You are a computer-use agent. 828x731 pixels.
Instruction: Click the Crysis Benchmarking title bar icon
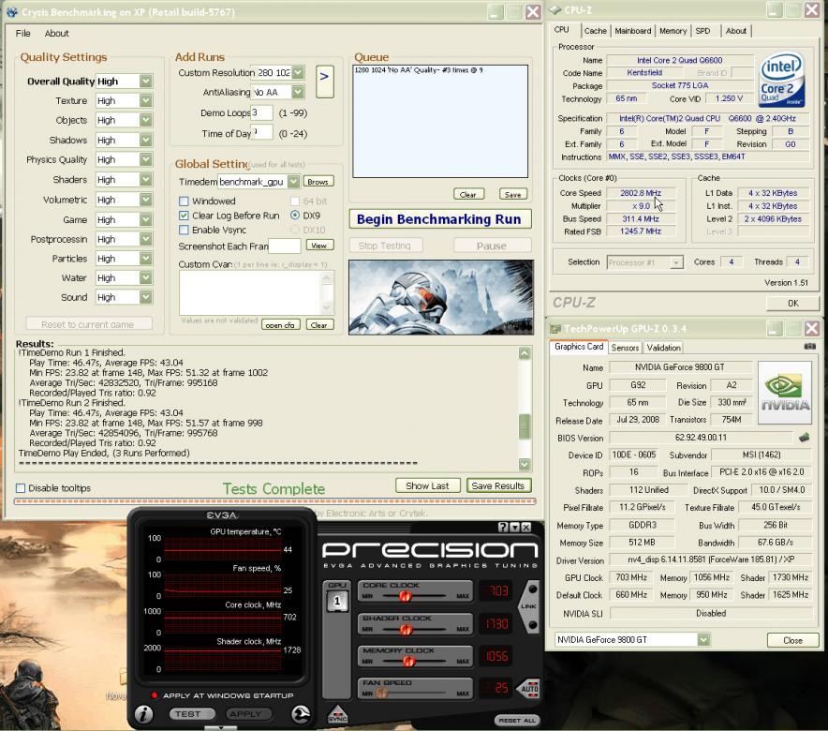[11, 11]
